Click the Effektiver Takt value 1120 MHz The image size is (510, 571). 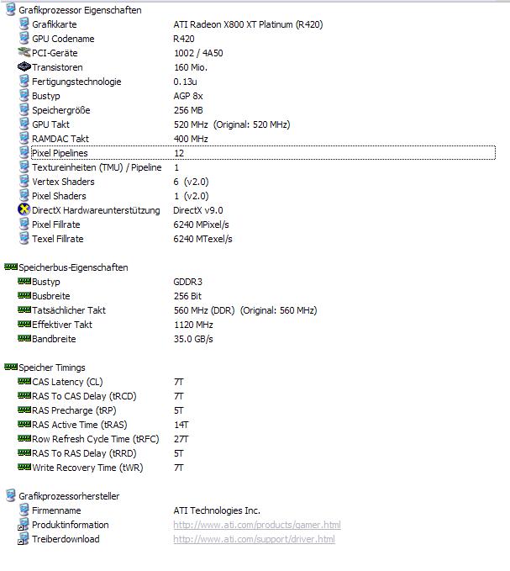193,325
